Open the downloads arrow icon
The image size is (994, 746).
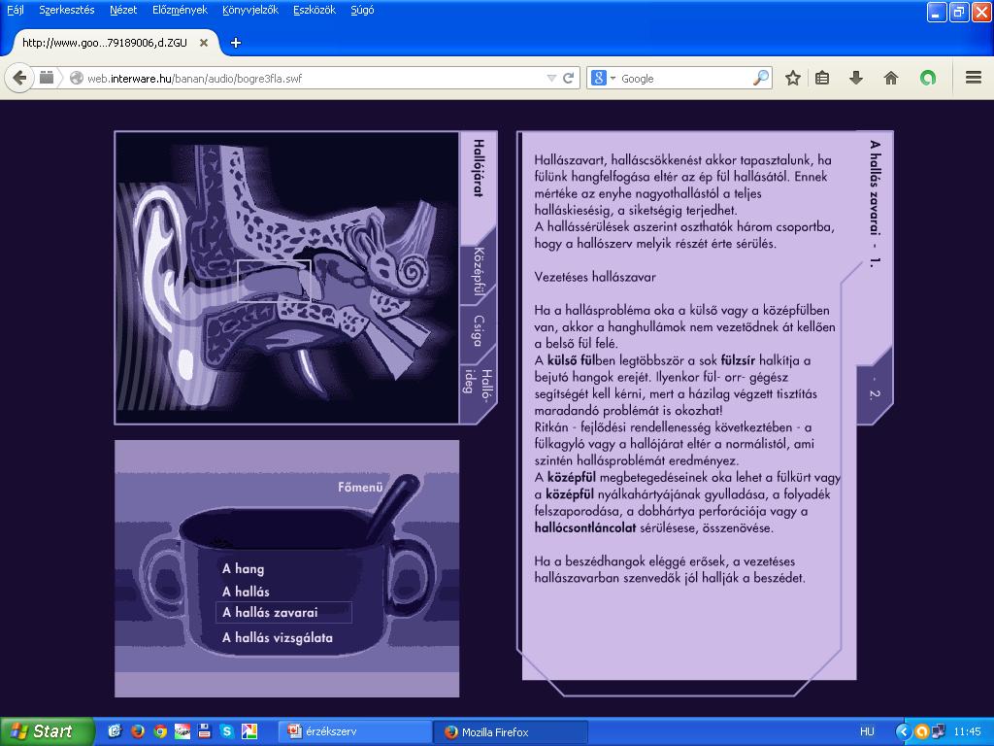pyautogui.click(x=856, y=78)
